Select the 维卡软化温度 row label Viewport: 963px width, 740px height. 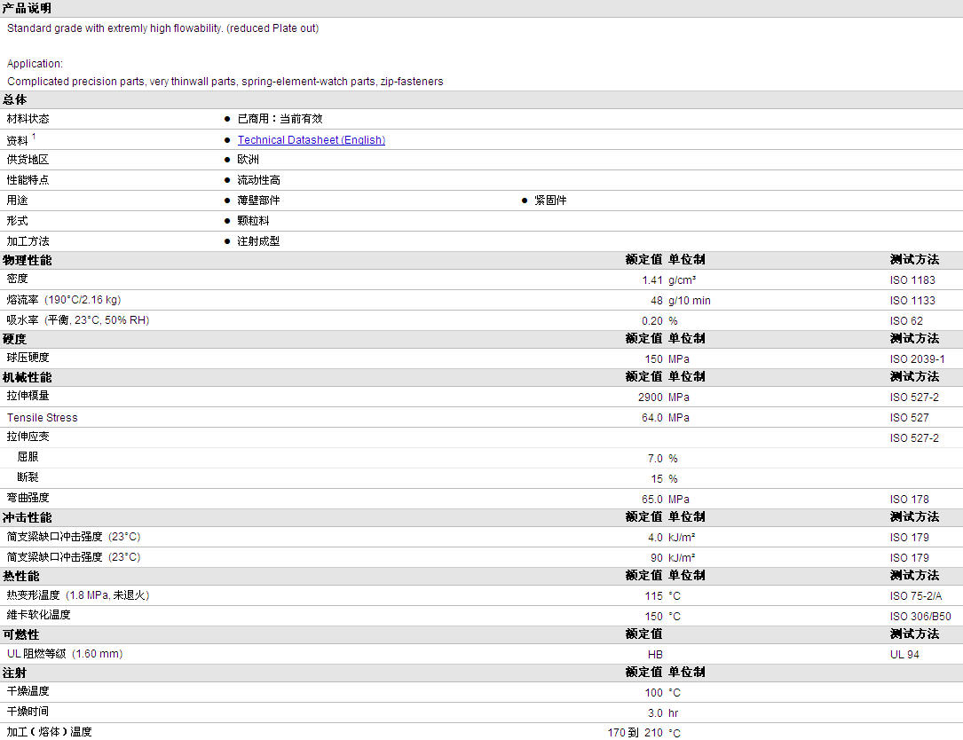point(39,615)
